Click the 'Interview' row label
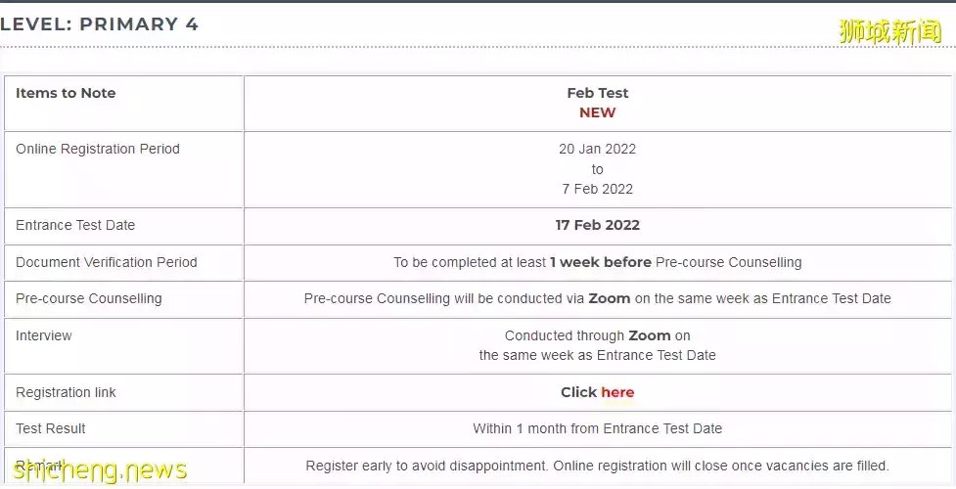The height and width of the screenshot is (489, 956). [44, 336]
